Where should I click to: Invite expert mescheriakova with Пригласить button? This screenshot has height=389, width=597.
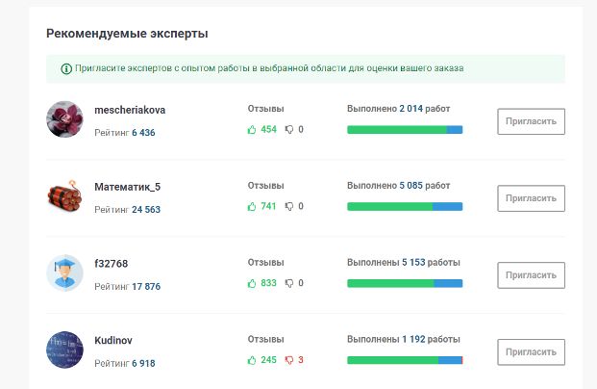point(531,121)
